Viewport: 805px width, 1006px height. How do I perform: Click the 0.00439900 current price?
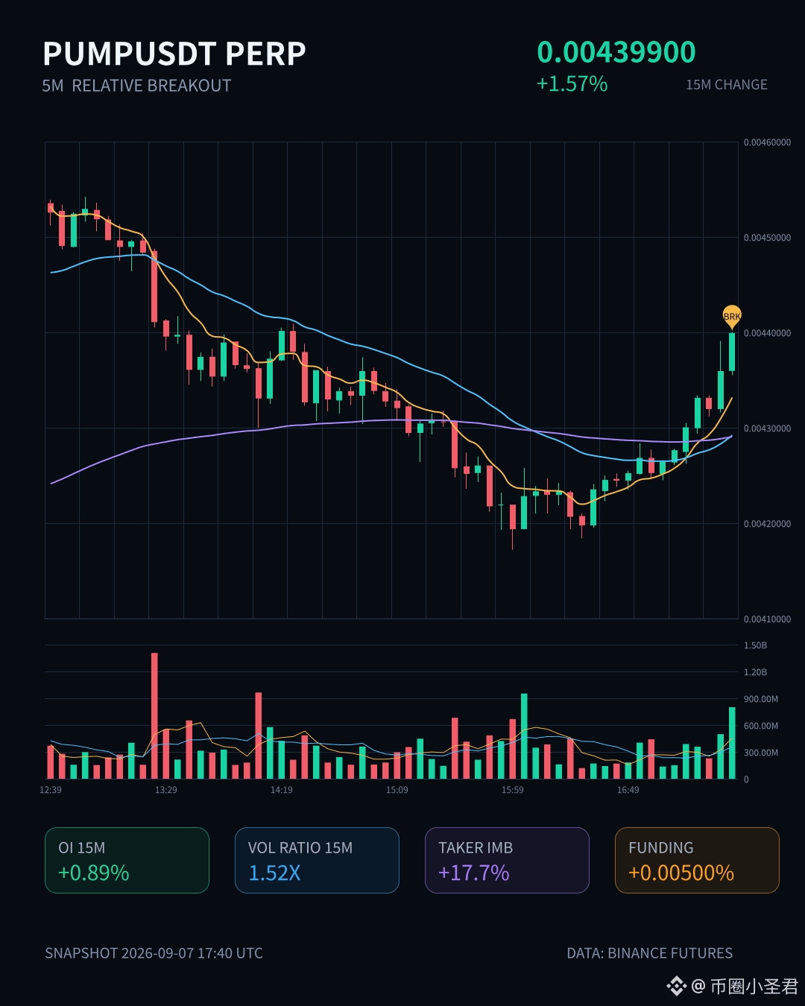(x=616, y=52)
